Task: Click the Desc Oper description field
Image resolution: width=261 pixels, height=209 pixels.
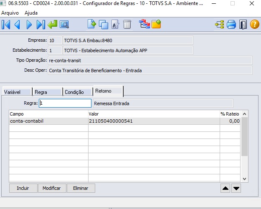Action: tap(150, 71)
